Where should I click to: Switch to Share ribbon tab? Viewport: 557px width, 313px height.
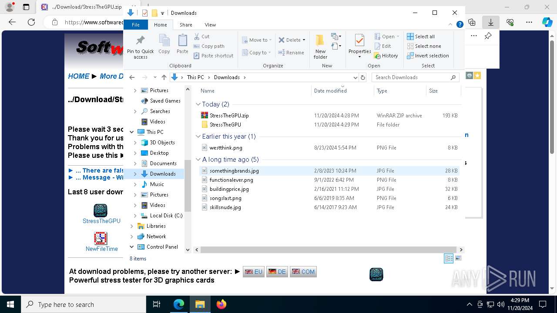186,25
